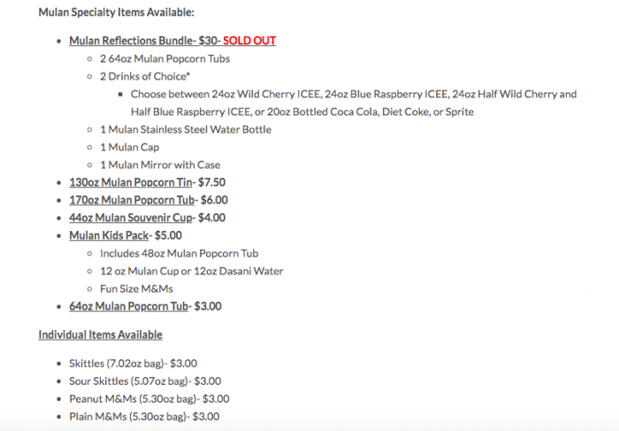
Task: Select the Includes 48oz Mulan Popcorn Tub line
Action: (179, 253)
